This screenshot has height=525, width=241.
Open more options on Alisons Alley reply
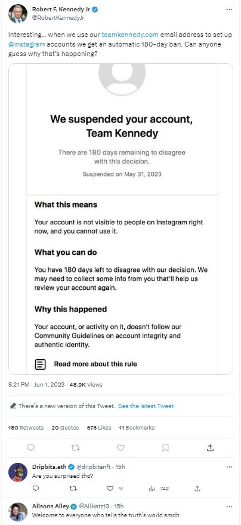point(229,507)
